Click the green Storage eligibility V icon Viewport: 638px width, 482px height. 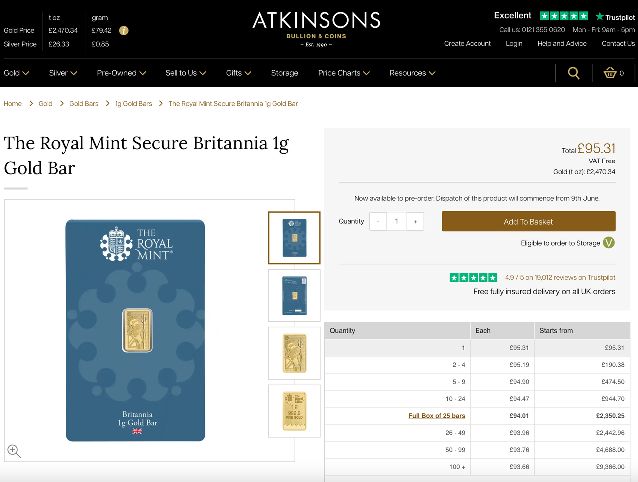[x=609, y=243]
